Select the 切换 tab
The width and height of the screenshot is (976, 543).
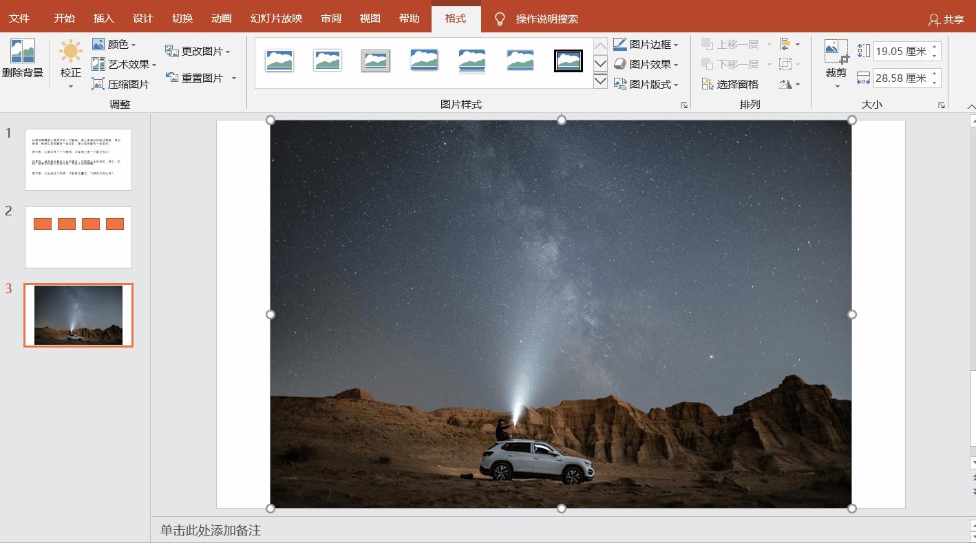coord(182,19)
